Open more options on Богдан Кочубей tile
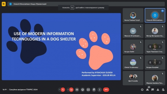Image resolution: width=167 pixels, height=94 pixels. (x=160, y=62)
